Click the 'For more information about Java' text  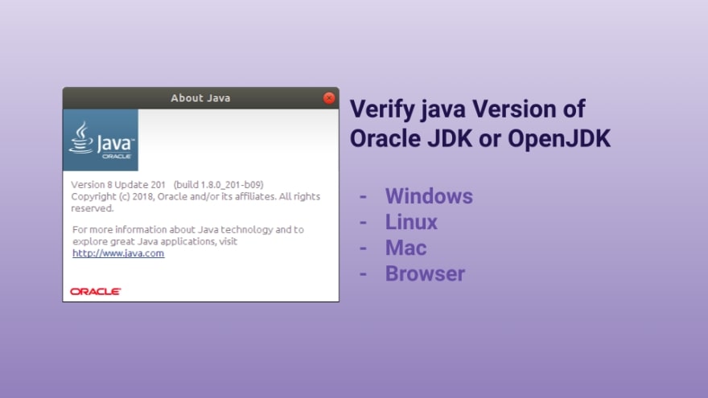pos(187,229)
